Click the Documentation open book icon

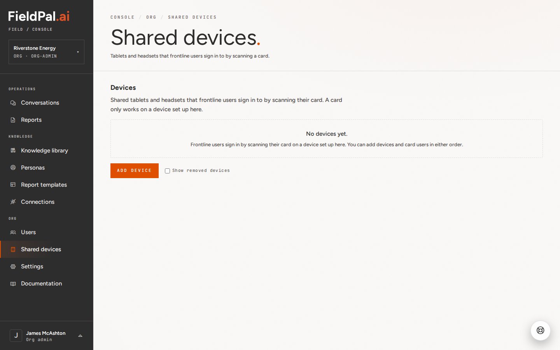[13, 283]
